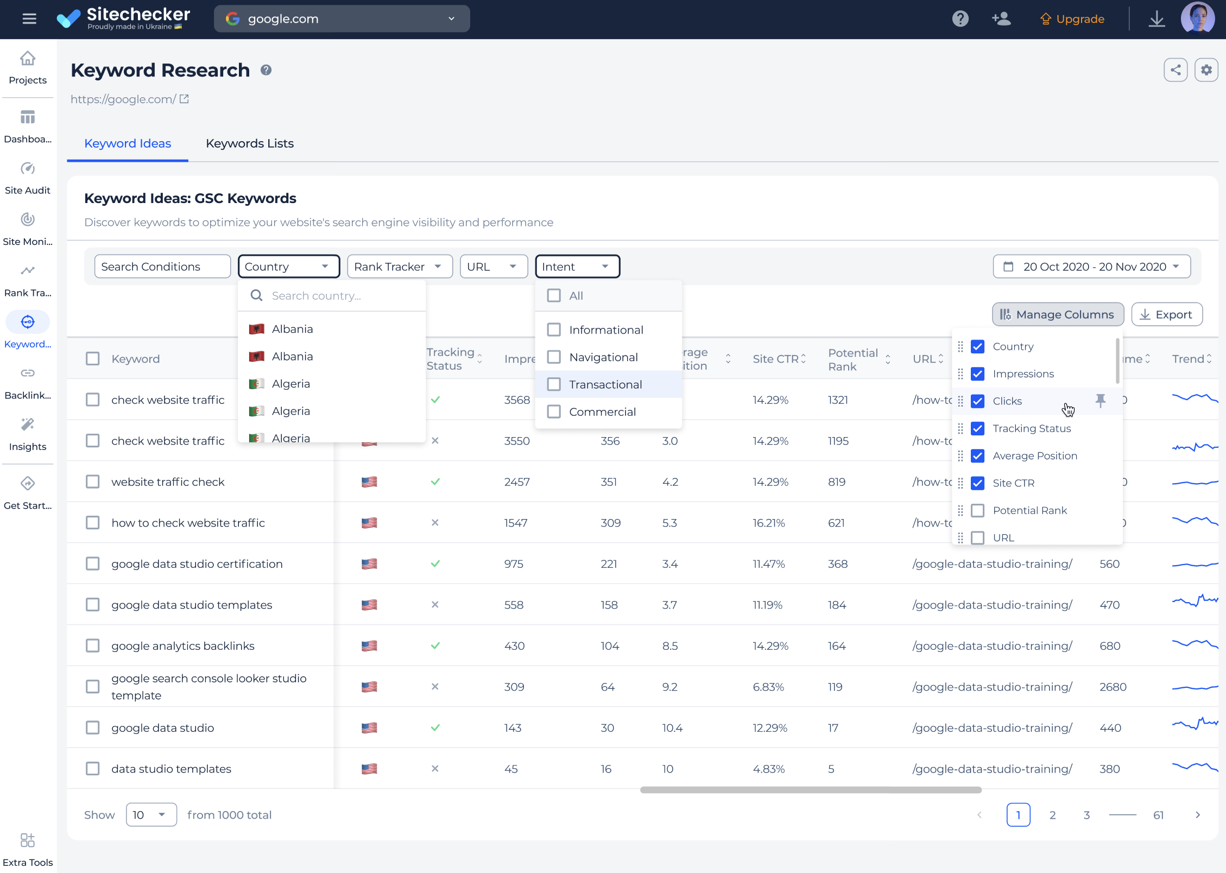Uncheck the Site CTR column checkbox
This screenshot has width=1226, height=873.
(977, 483)
